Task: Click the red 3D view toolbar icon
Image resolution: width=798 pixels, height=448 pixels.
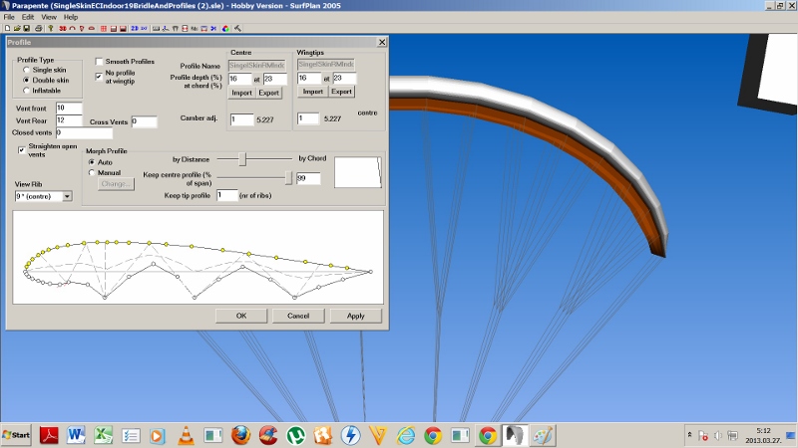Action: (62, 28)
